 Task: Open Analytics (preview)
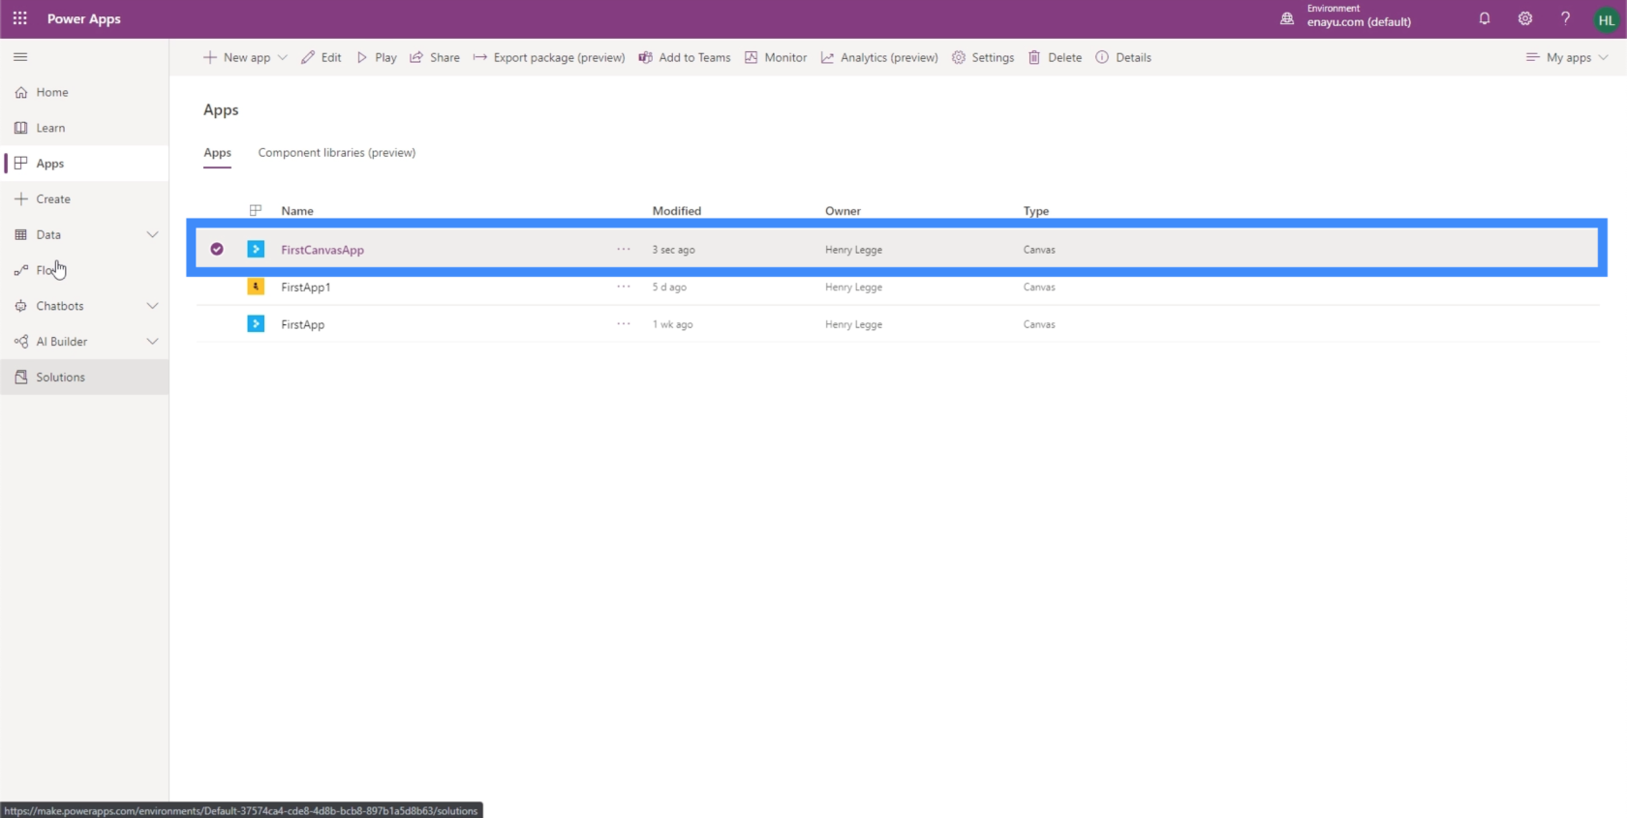[x=879, y=58]
